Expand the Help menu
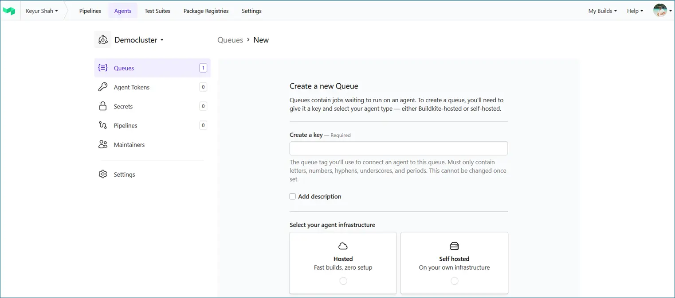 coord(635,11)
